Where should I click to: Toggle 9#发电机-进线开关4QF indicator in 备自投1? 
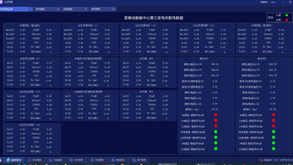click(x=216, y=132)
